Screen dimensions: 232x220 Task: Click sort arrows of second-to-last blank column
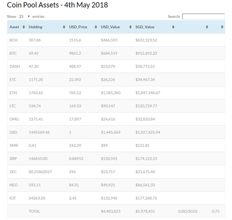[x=207, y=27]
